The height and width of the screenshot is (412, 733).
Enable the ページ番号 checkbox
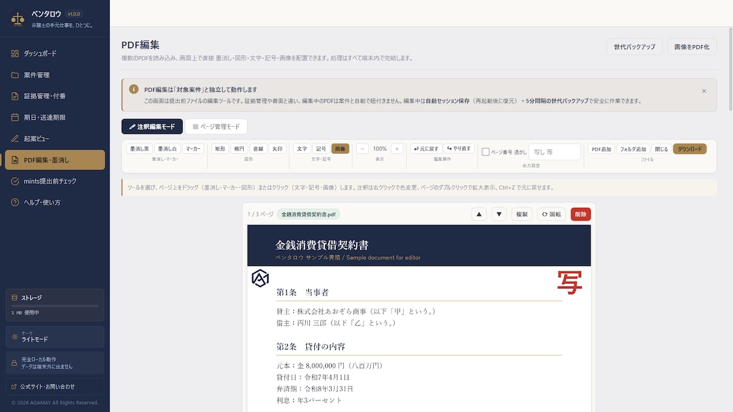(x=485, y=152)
